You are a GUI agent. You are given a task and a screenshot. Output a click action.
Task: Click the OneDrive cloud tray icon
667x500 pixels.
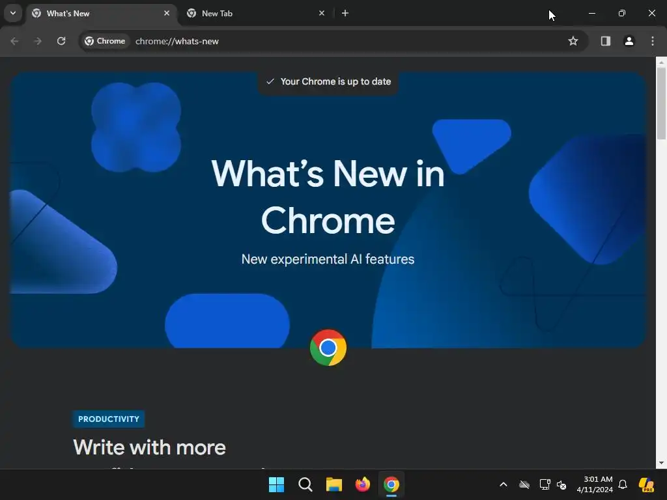tap(524, 484)
